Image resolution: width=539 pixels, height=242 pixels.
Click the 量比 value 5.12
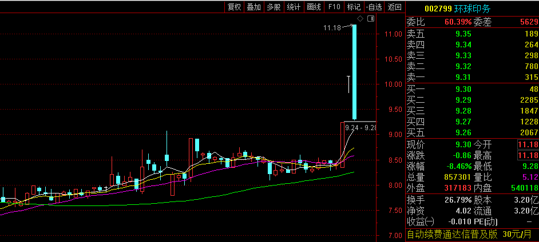(x=530, y=177)
